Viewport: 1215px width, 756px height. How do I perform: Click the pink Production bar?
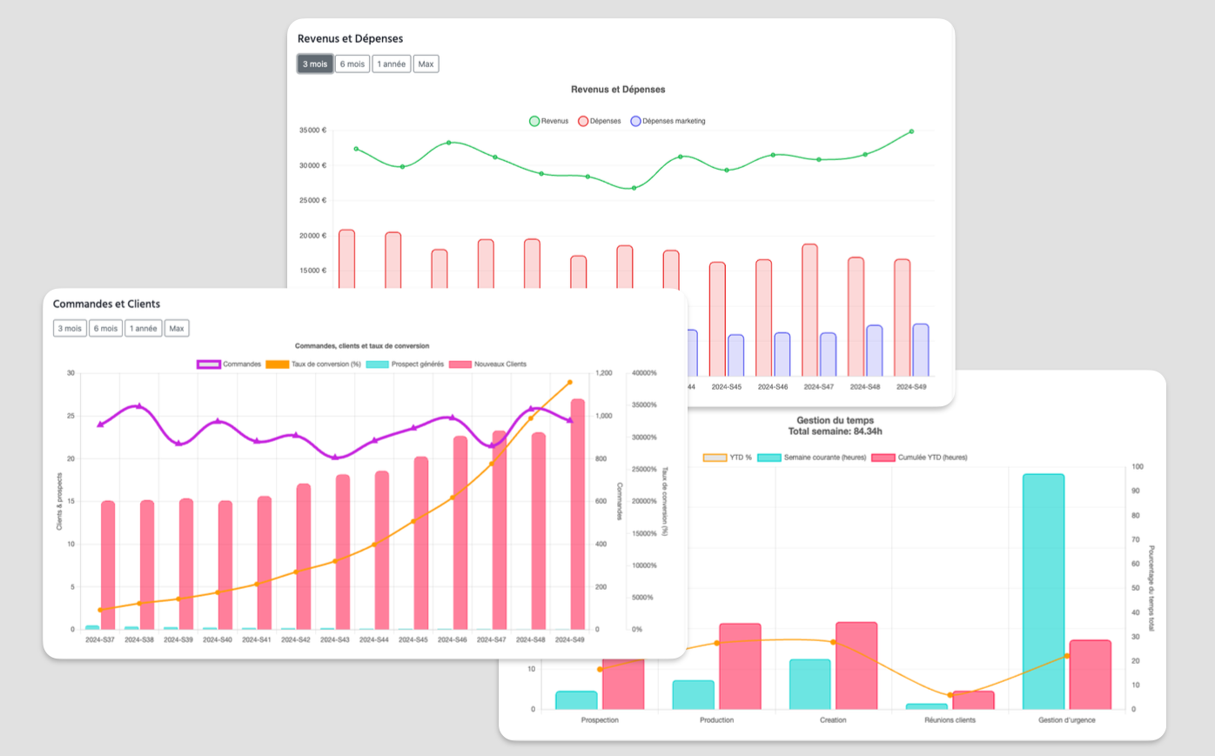740,666
